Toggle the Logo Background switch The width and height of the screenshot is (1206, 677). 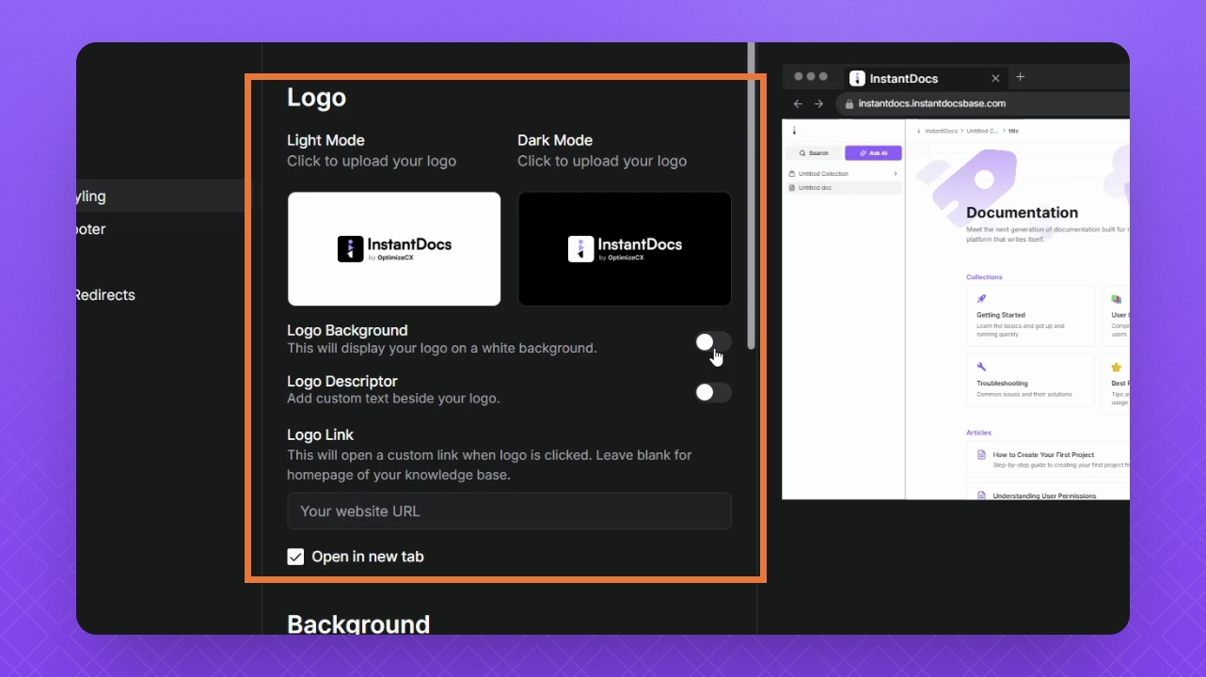(713, 342)
